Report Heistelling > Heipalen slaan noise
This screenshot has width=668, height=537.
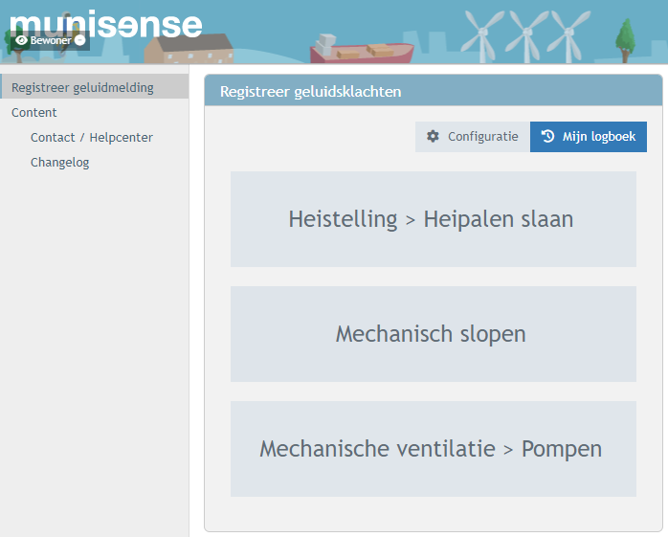pyautogui.click(x=433, y=219)
